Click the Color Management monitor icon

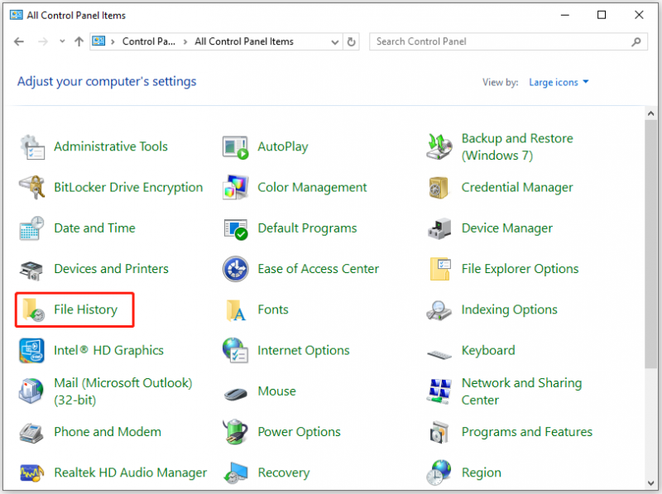tap(236, 188)
